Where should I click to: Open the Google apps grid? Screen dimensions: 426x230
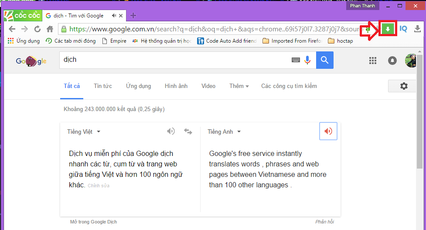tap(373, 60)
